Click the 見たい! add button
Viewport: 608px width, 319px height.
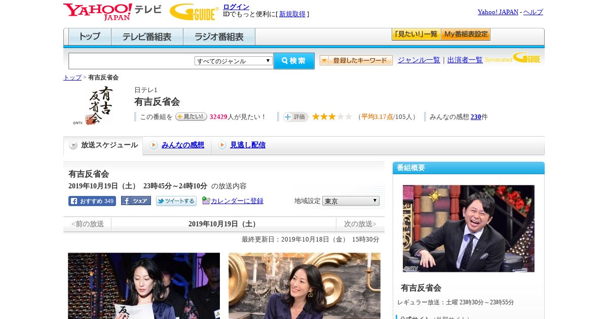pos(191,116)
